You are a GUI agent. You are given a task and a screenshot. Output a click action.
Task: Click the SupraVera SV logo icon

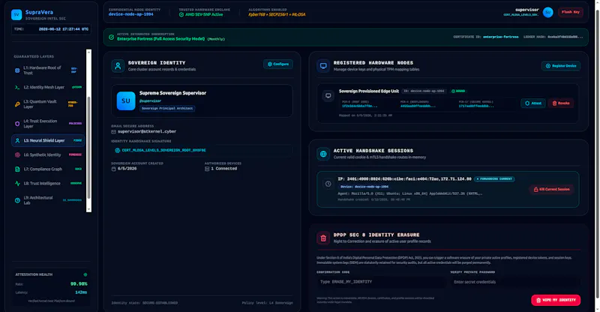coord(16,15)
